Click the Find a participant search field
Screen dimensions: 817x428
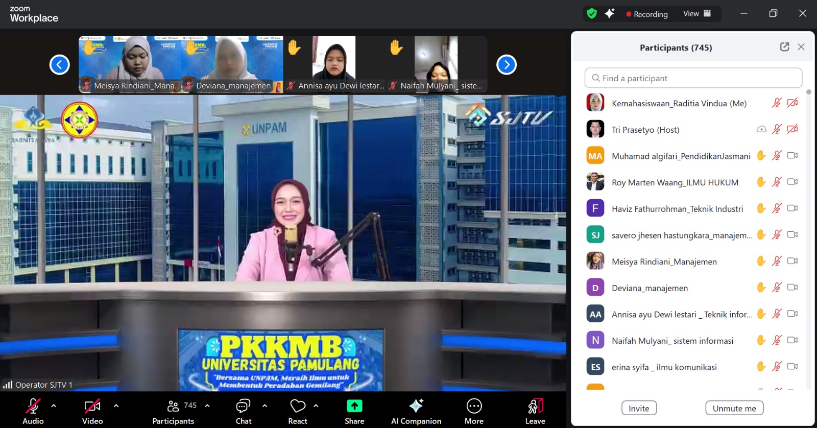coord(693,78)
